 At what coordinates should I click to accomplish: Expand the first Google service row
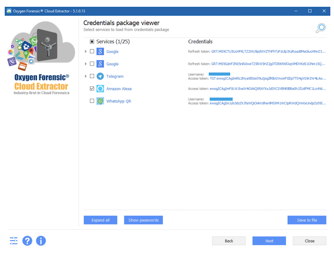click(x=86, y=51)
